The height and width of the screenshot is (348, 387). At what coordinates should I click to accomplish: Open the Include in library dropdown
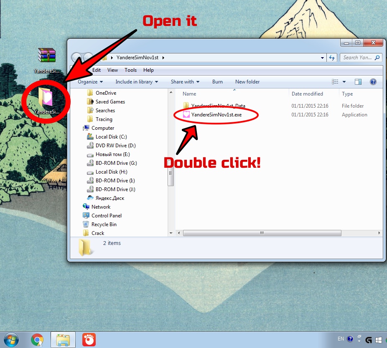[x=137, y=82]
